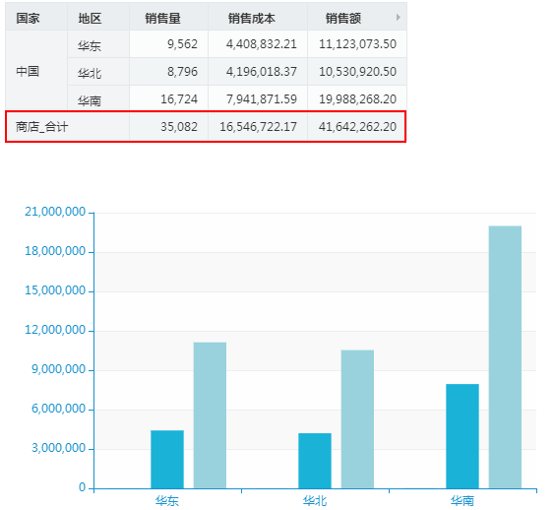Viewport: 554px width, 510px height.
Task: Click the 华北 label on chart axis
Action: tap(315, 501)
